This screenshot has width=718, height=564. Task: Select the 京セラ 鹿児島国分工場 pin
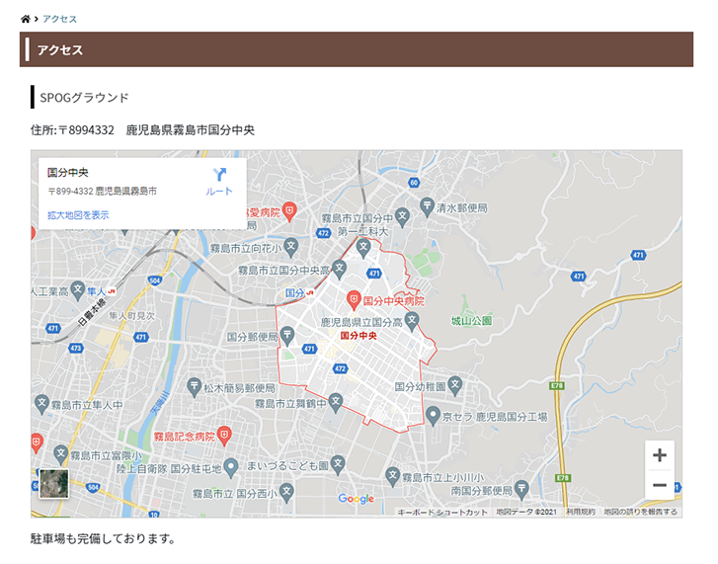tap(433, 416)
